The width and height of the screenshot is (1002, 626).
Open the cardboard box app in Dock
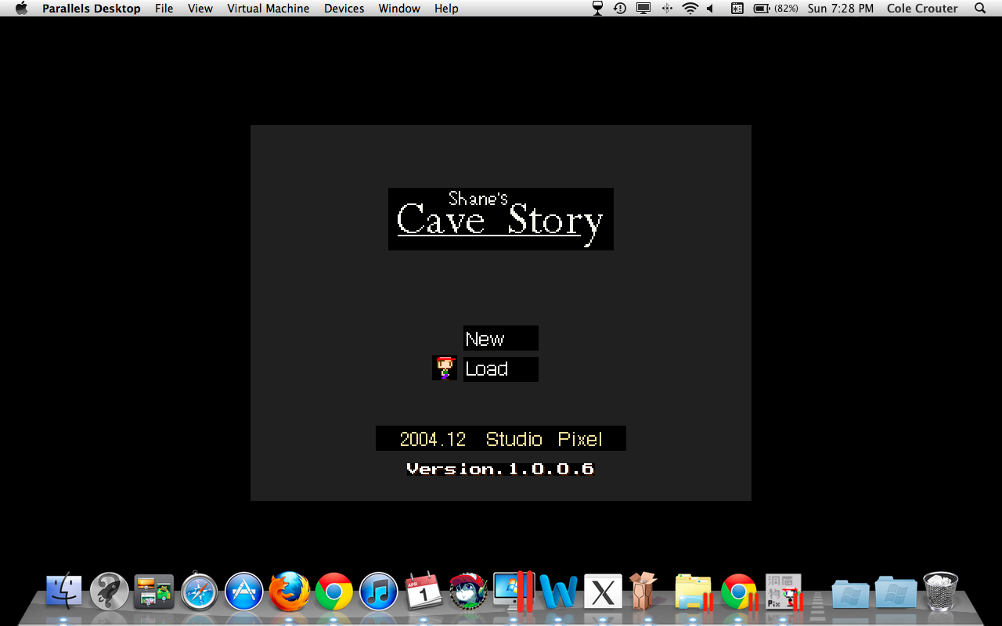point(643,592)
